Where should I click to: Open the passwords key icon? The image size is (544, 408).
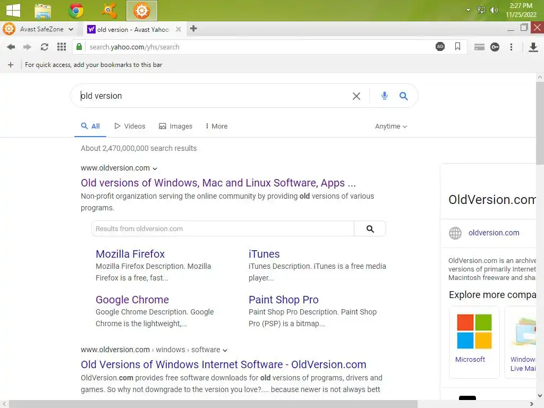point(495,47)
